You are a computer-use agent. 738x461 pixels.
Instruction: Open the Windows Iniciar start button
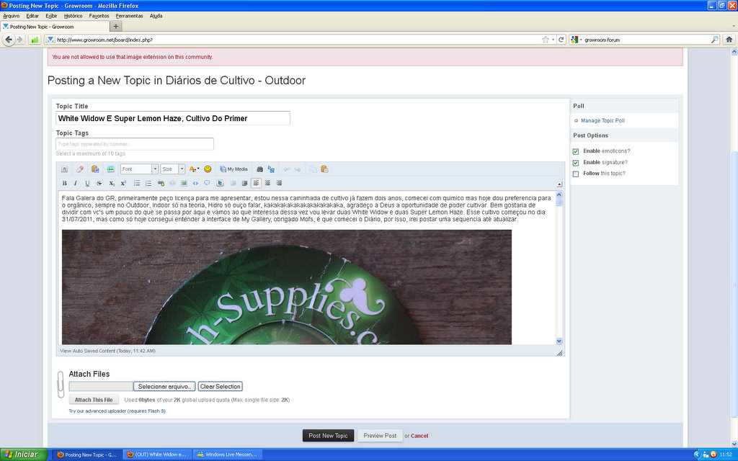pos(24,455)
